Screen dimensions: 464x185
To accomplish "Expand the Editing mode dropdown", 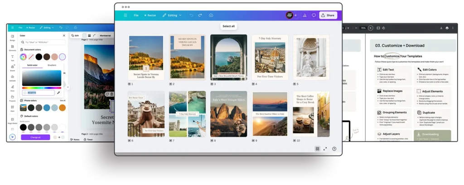I will point(172,15).
